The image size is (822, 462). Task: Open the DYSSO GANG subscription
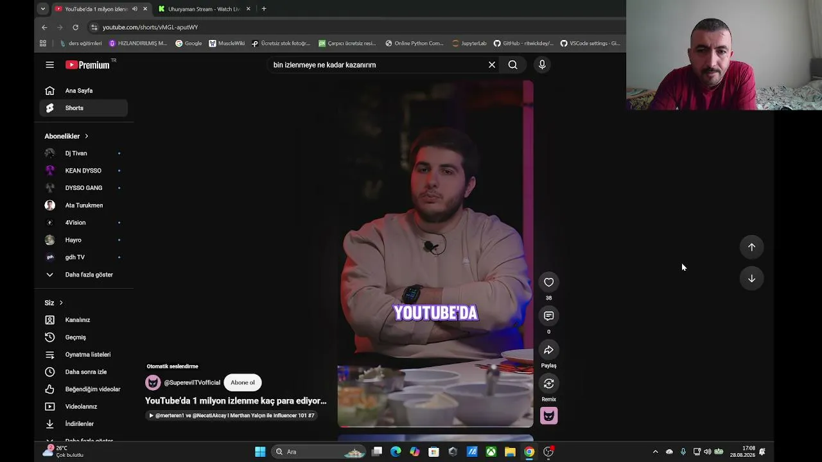[x=83, y=188]
